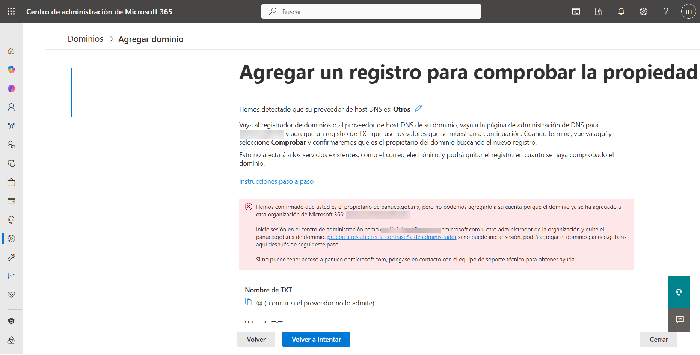Open the top bar settings gear
The height and width of the screenshot is (355, 700).
[x=644, y=12]
